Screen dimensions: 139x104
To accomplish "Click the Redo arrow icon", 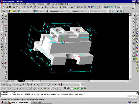I will [42, 7].
